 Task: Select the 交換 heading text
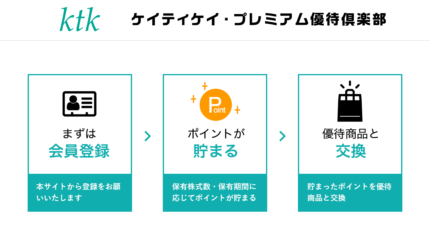(351, 151)
